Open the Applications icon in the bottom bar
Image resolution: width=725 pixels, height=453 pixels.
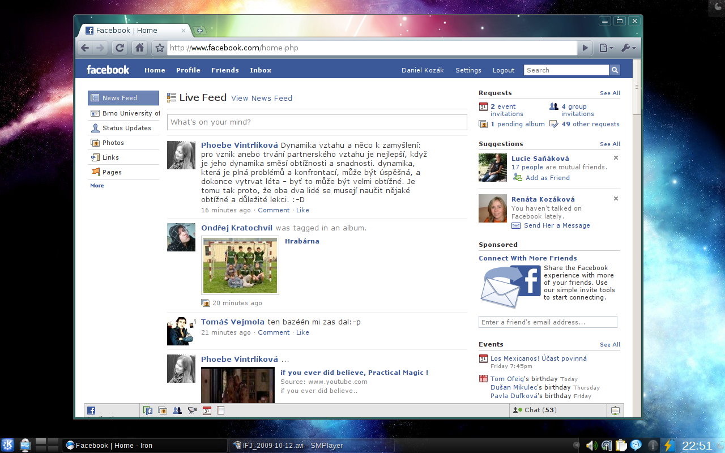(91, 411)
